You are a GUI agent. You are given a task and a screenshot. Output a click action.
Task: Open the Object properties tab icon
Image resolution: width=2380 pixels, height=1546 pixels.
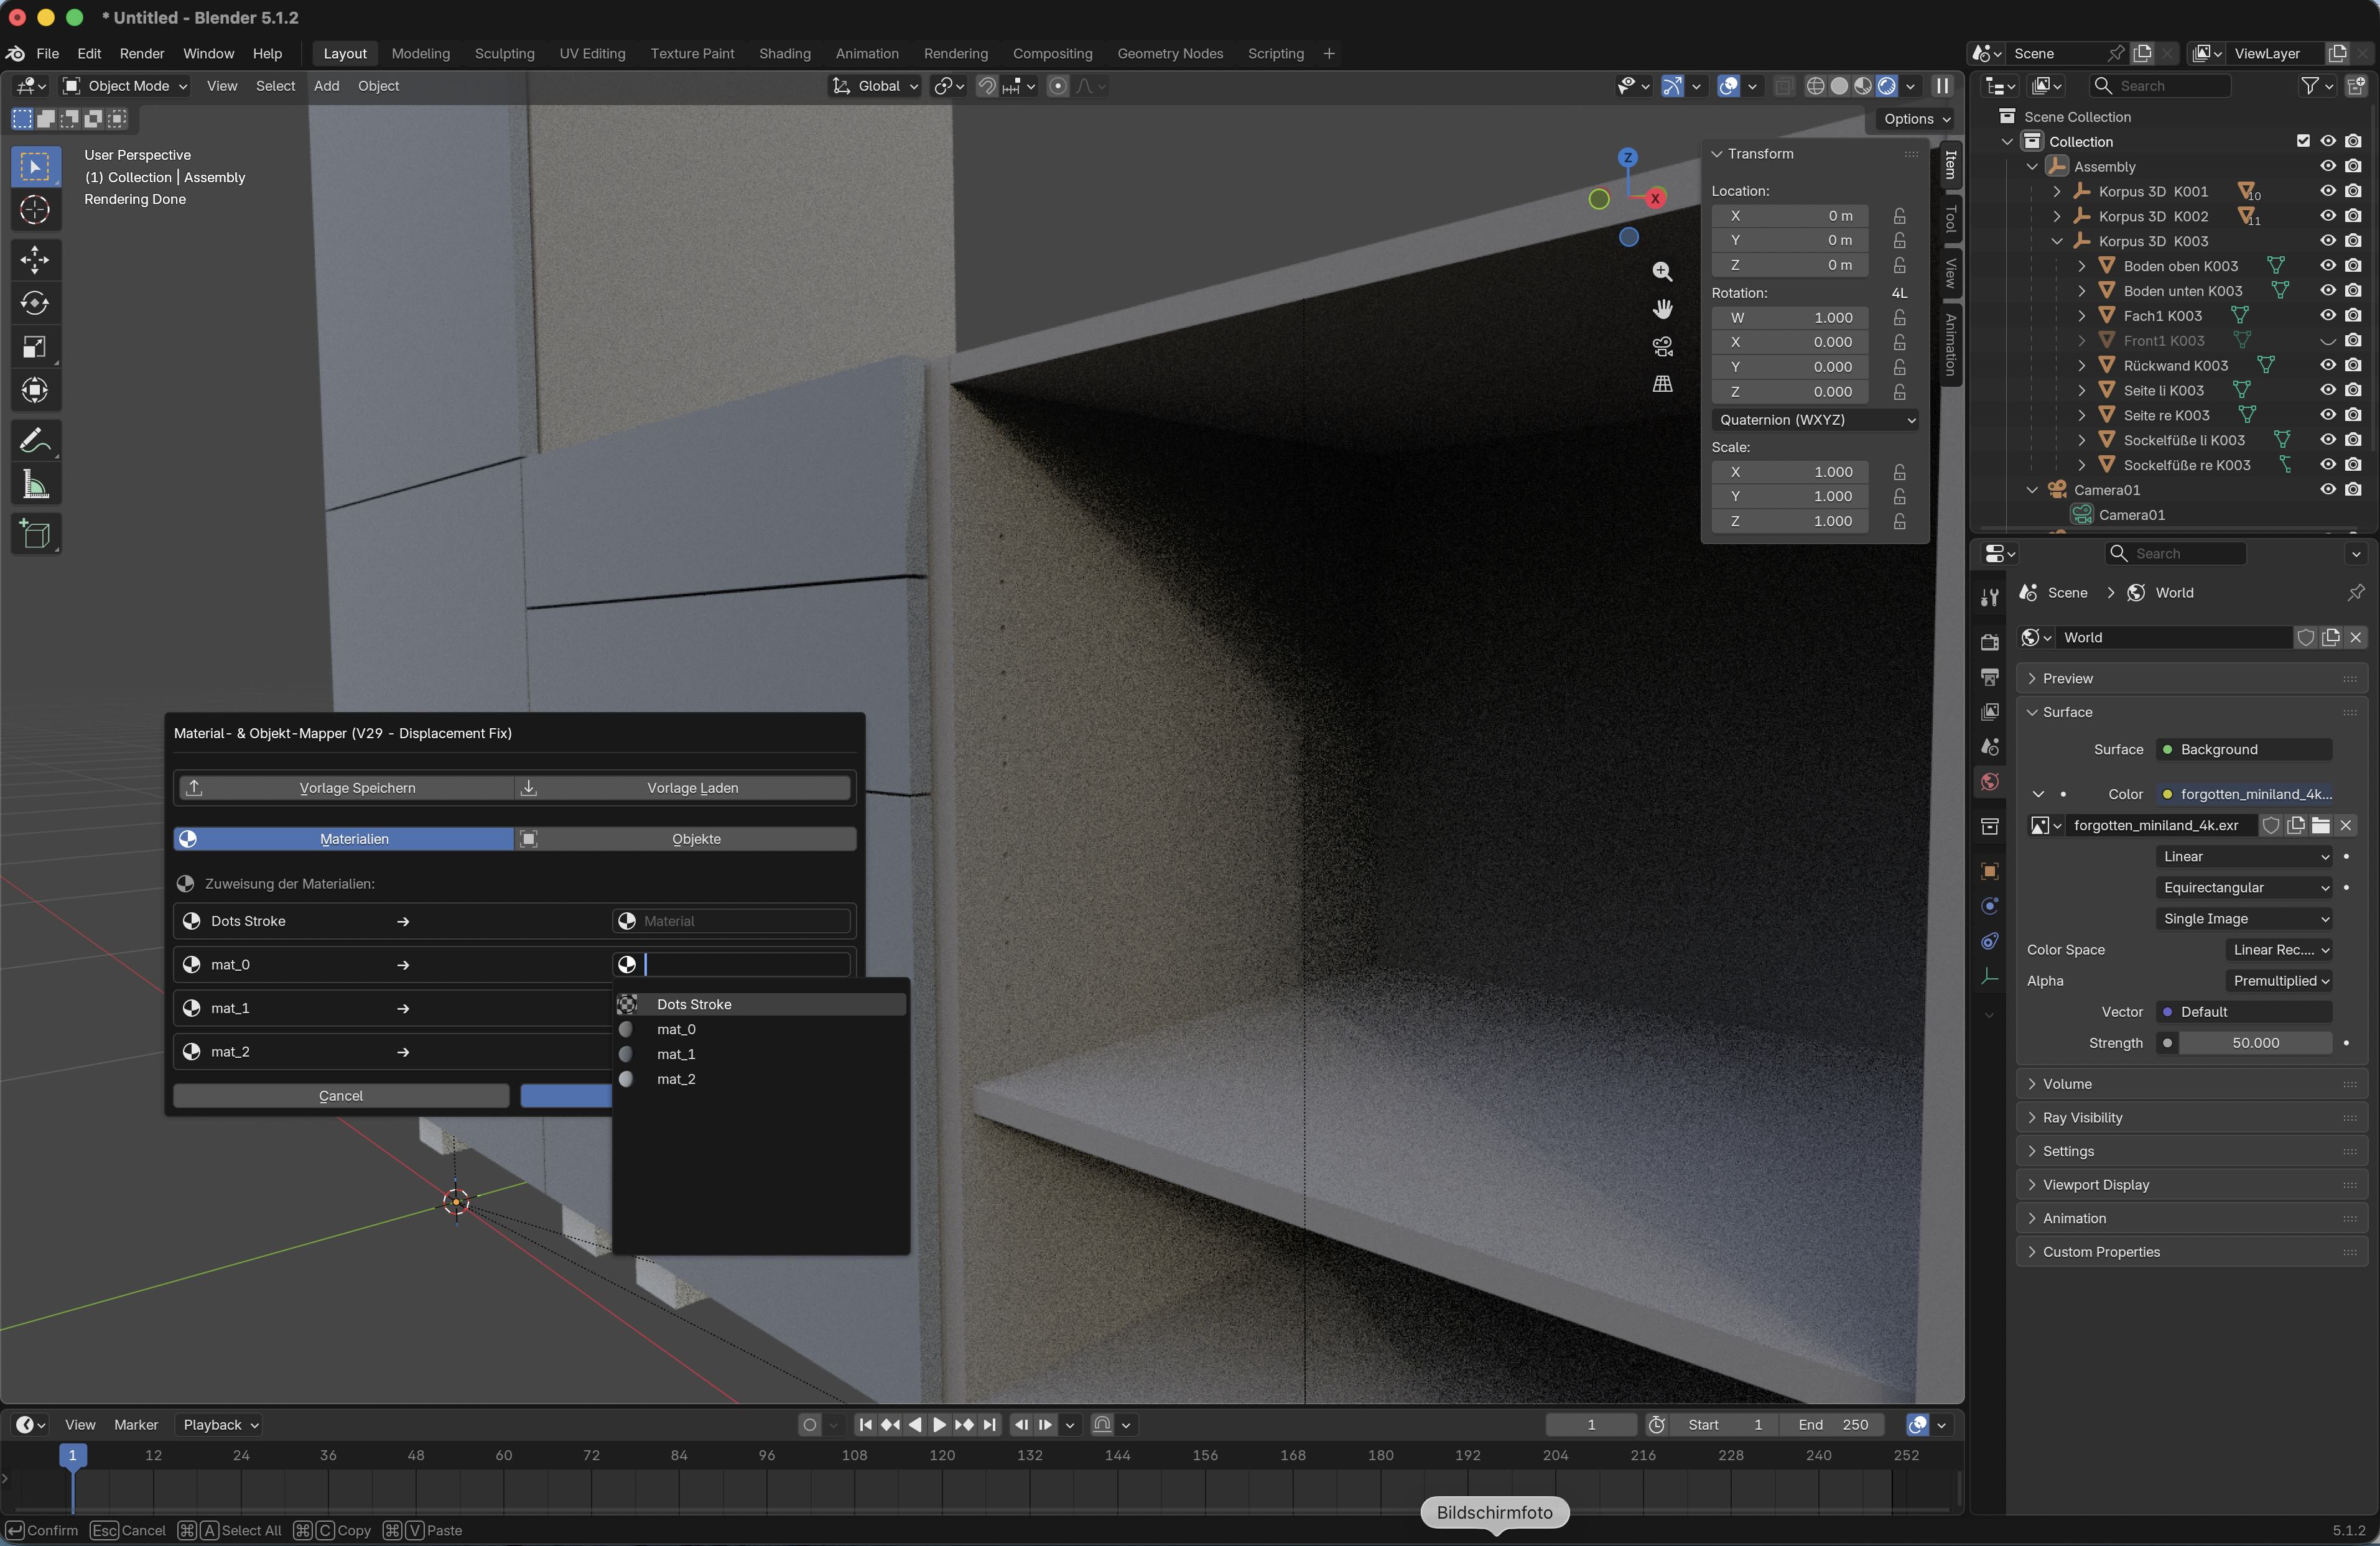click(1990, 871)
